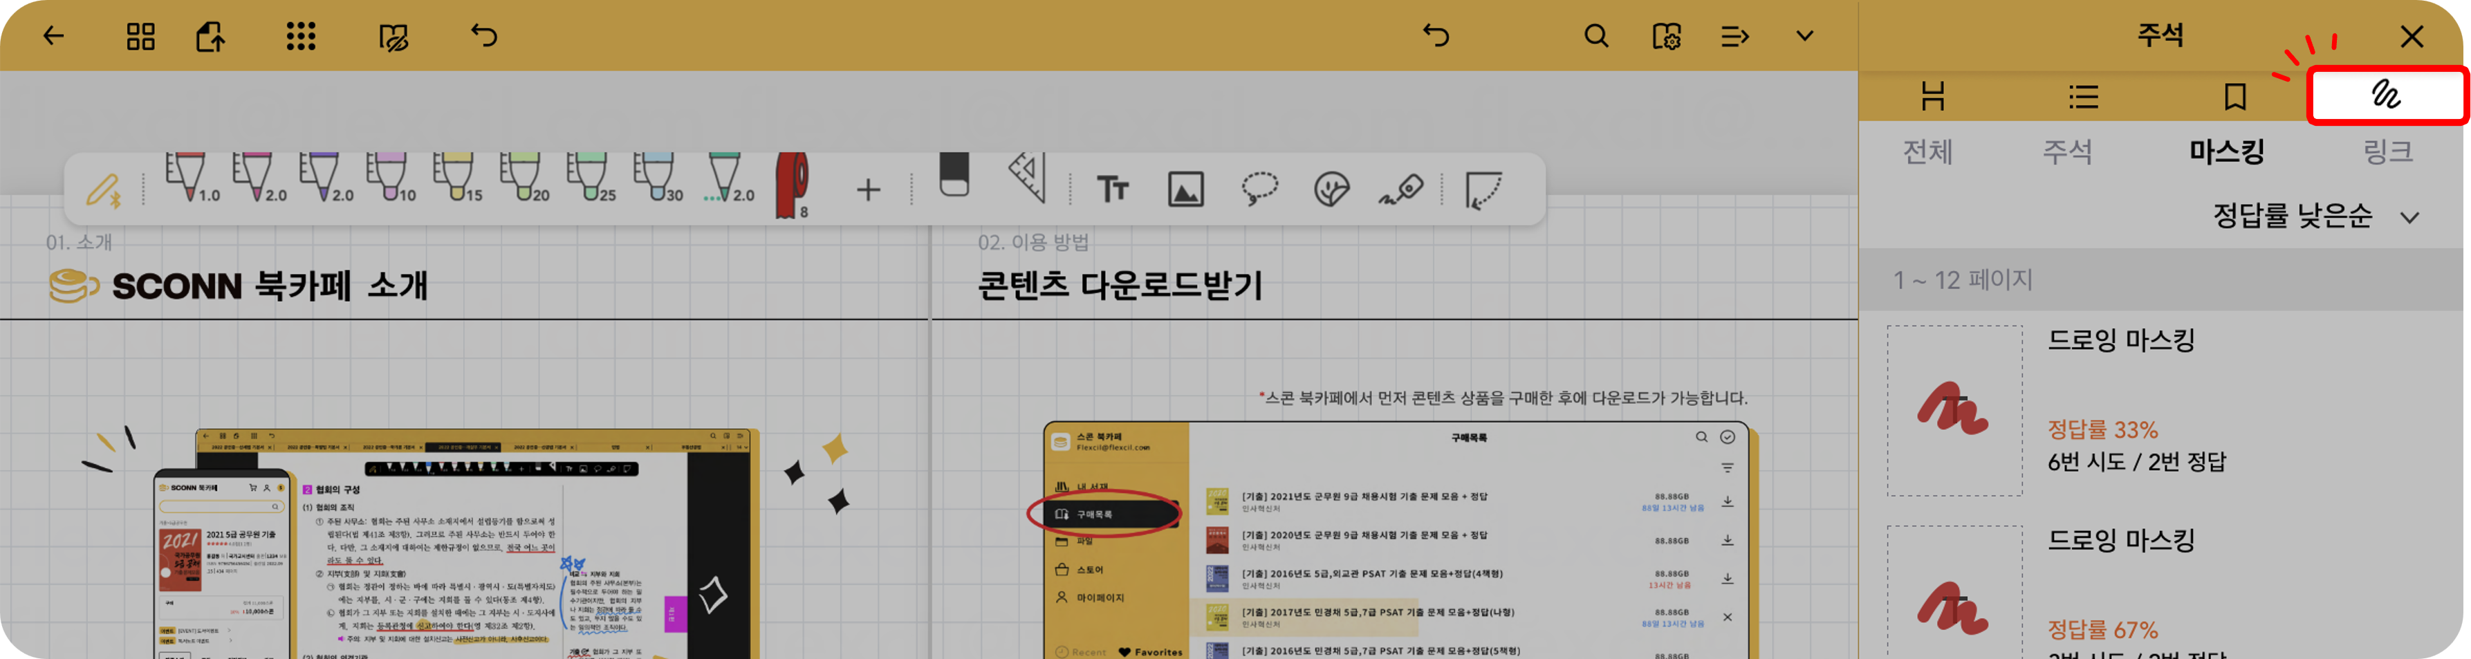Select the pen-and-tag link tool
Image resolution: width=2471 pixels, height=659 pixels.
pyautogui.click(x=1400, y=189)
